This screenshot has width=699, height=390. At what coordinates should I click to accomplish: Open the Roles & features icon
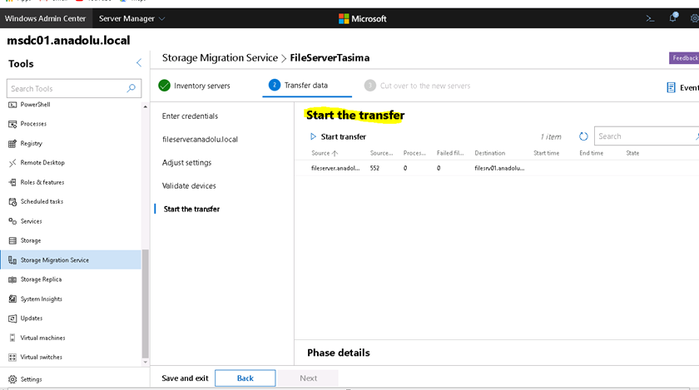click(x=12, y=182)
